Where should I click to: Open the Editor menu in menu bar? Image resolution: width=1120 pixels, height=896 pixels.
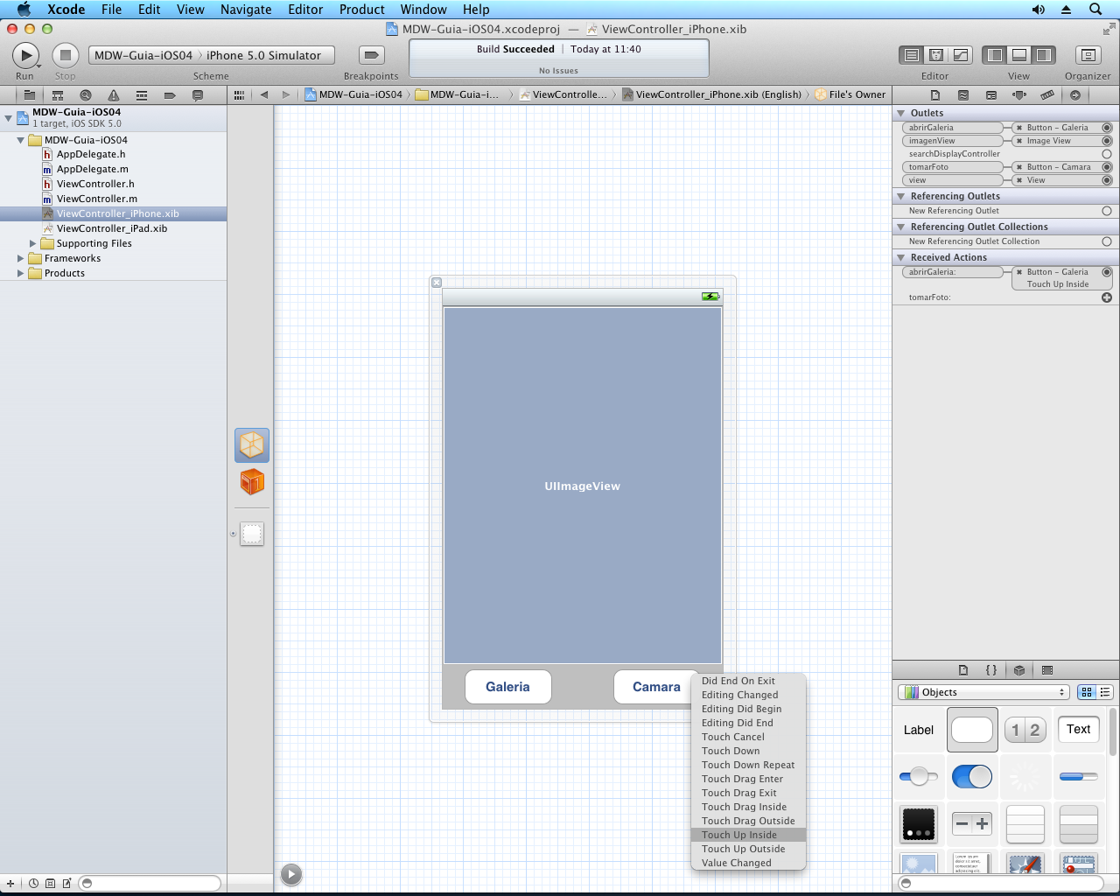[305, 10]
